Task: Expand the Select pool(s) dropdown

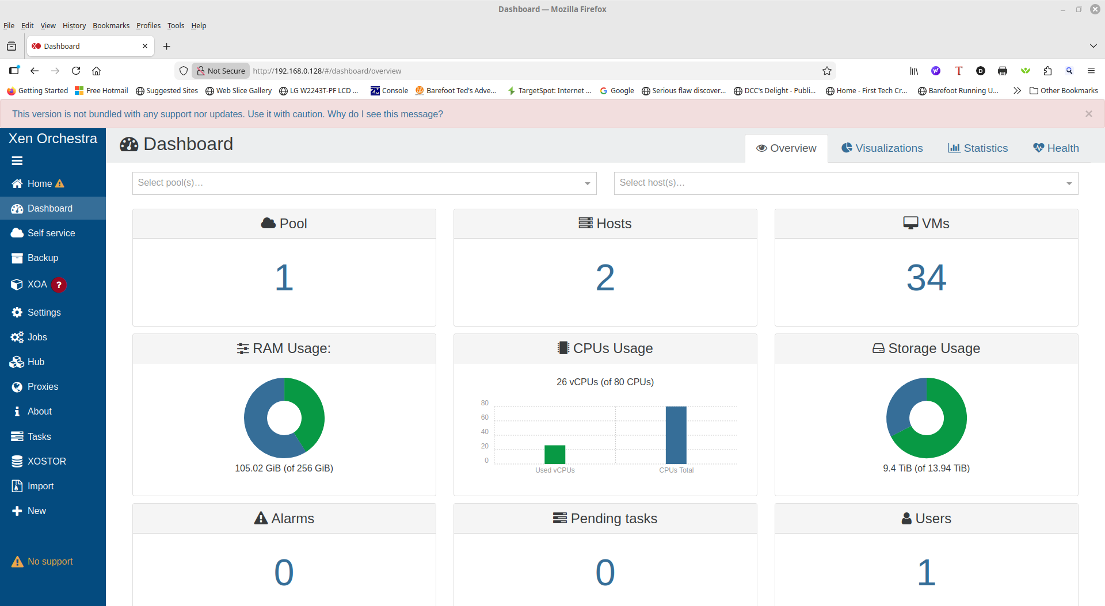Action: click(x=364, y=183)
